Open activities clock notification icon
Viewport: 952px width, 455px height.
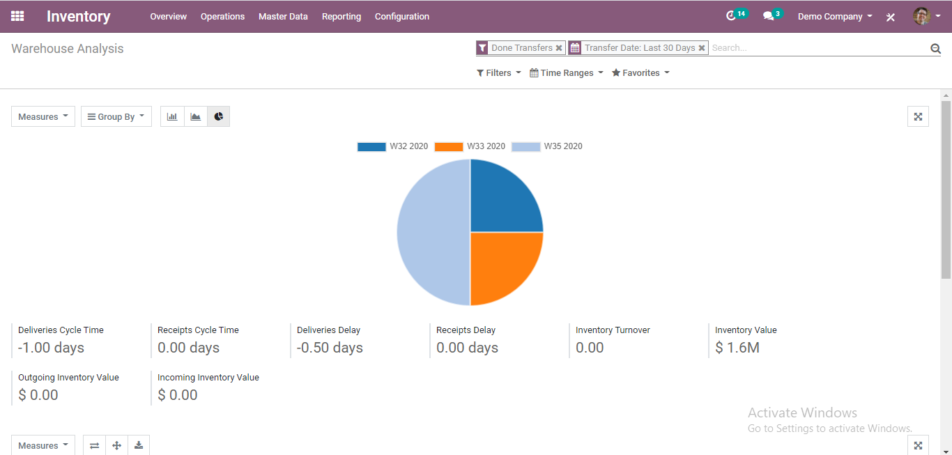point(730,16)
